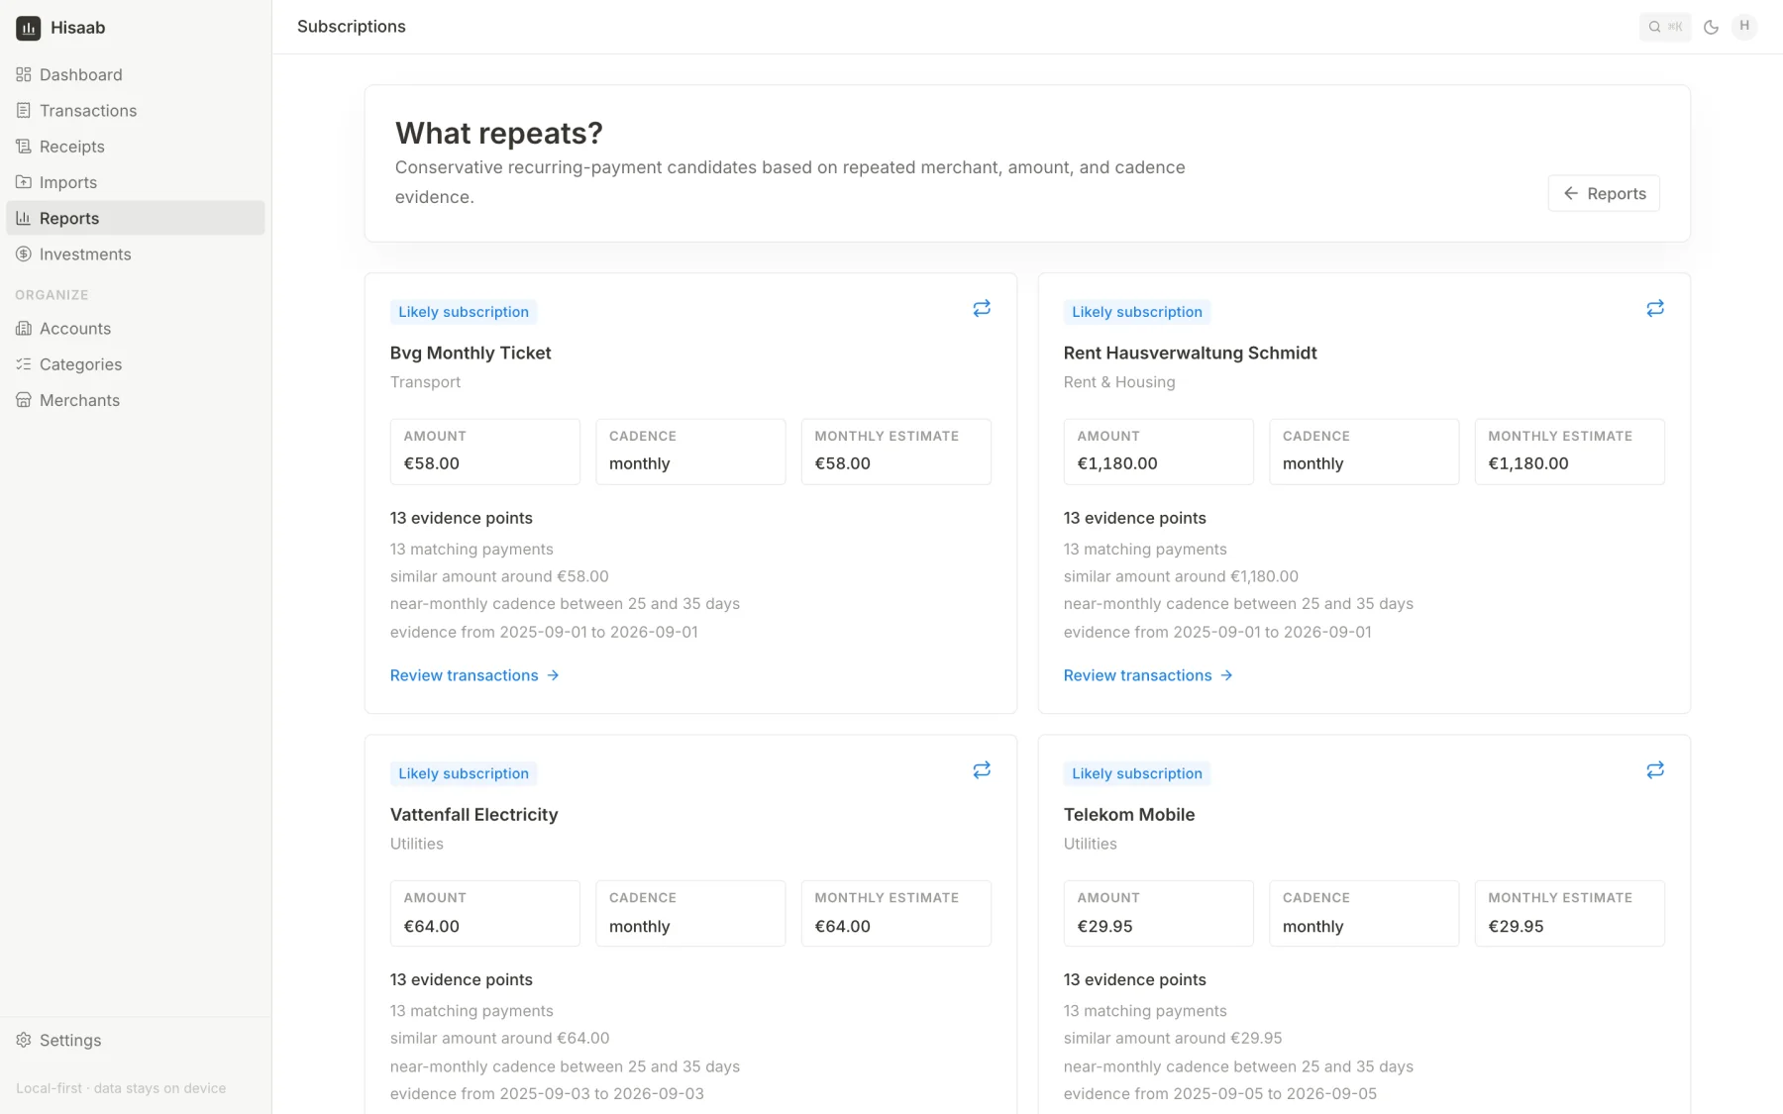This screenshot has width=1783, height=1114.
Task: Click the Transactions sidebar icon
Action: point(24,110)
